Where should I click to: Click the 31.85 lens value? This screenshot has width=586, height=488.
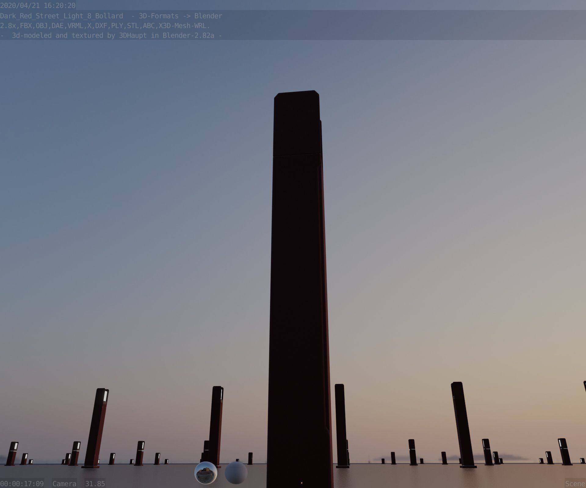(x=95, y=483)
